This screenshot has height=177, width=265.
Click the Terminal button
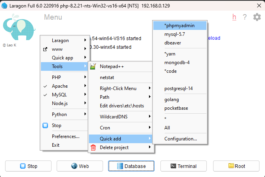click(x=184, y=166)
